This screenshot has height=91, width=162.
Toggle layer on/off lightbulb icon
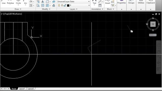click(59, 5)
